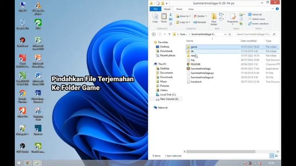Image resolution: width=296 pixels, height=166 pixels.
Task: Select the SummertimeSaga.sh file
Action: (233, 77)
